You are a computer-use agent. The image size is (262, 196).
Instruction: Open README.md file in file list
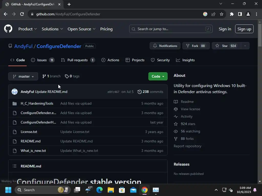31,141
